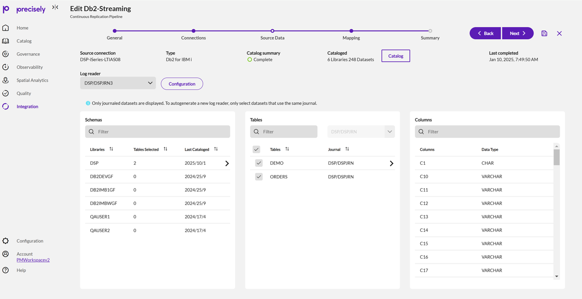The width and height of the screenshot is (582, 299).
Task: Sort Tables column with arrows icon
Action: click(x=287, y=149)
